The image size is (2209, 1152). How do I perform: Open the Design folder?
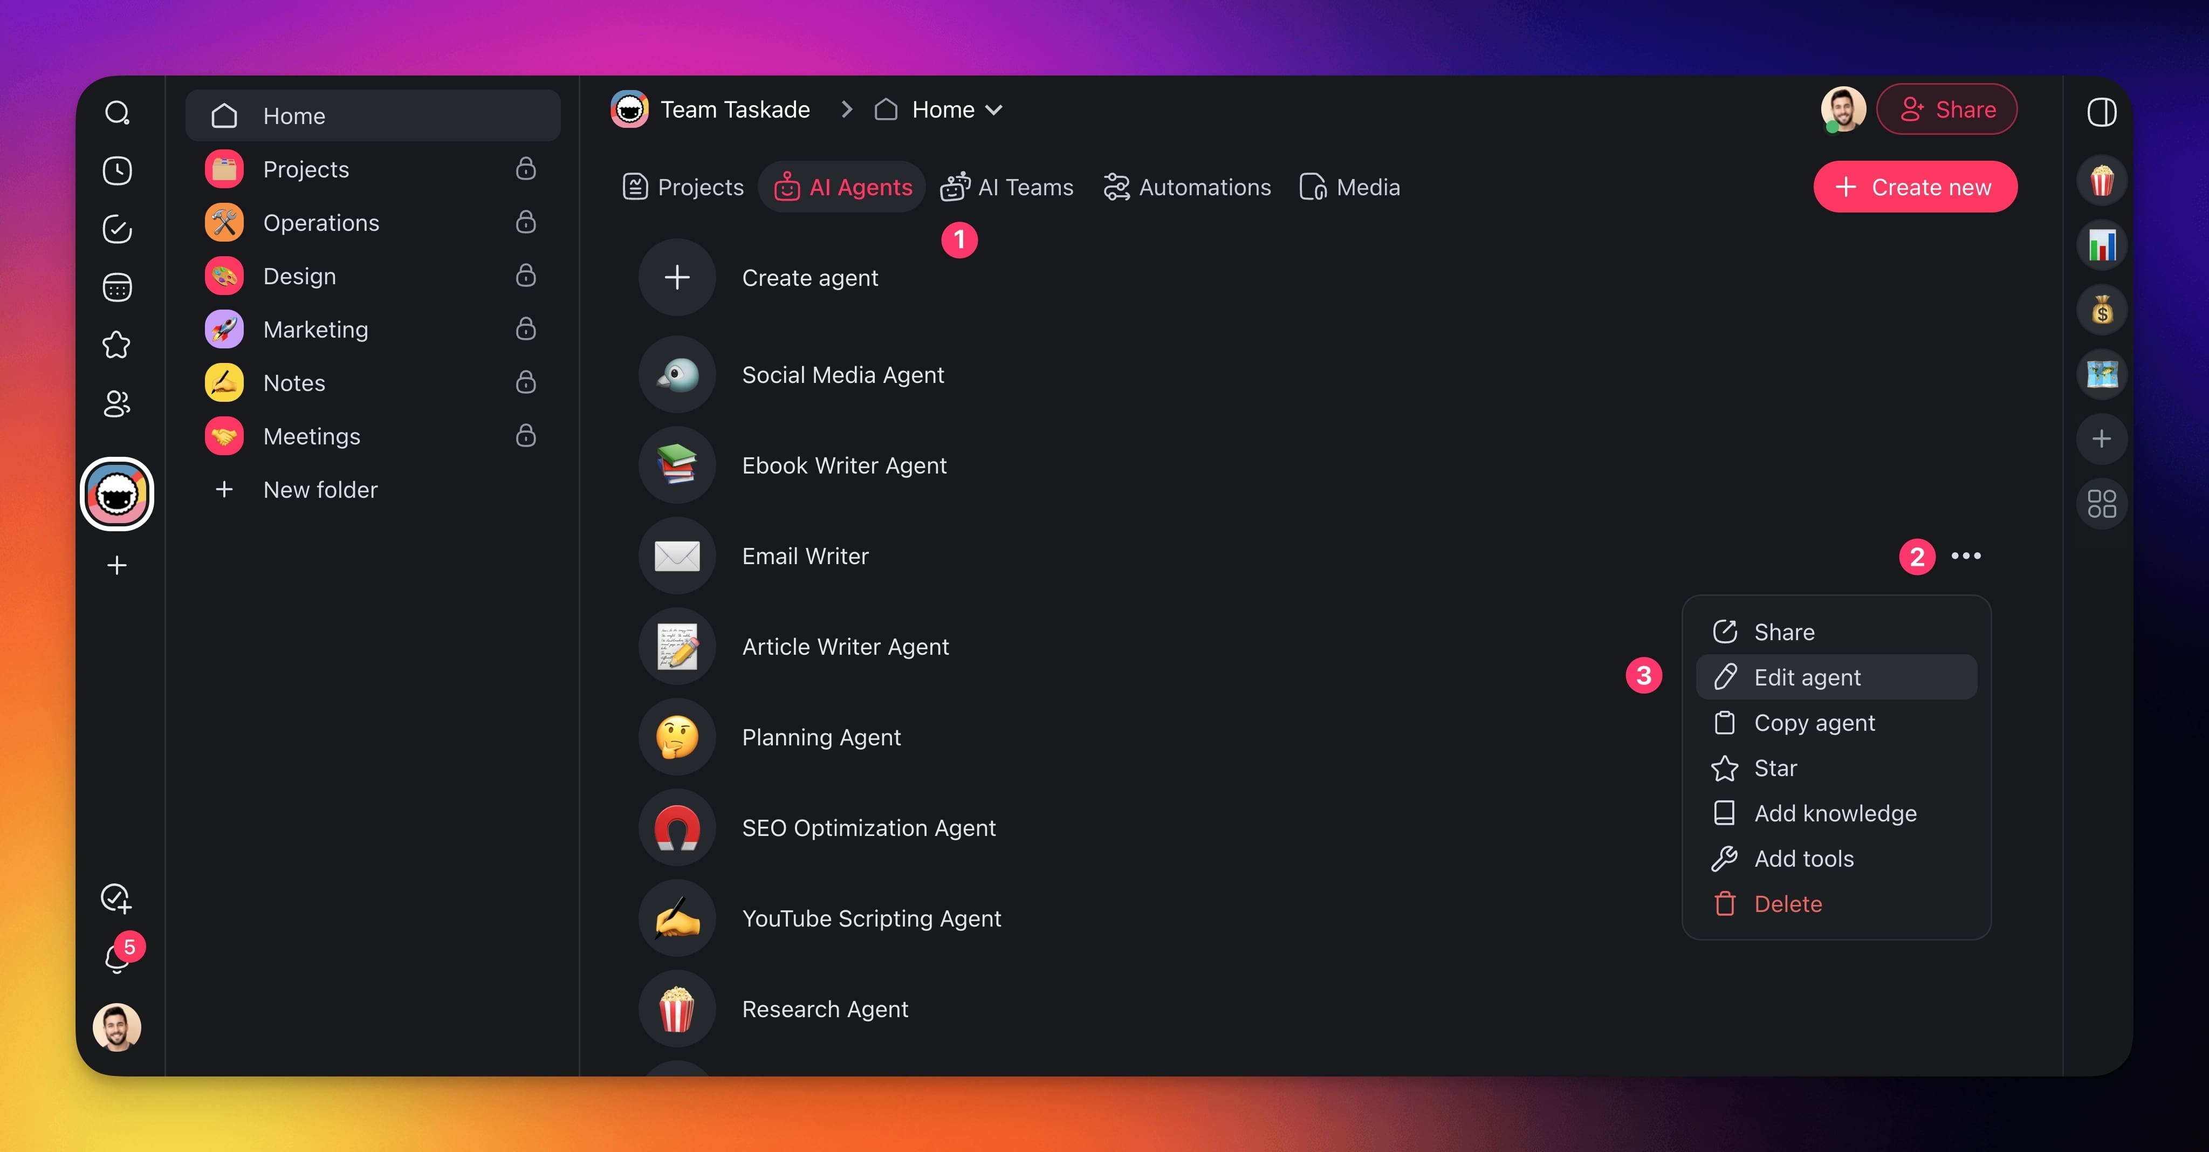point(299,276)
